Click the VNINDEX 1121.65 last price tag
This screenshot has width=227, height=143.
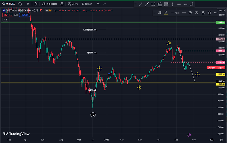216,68
